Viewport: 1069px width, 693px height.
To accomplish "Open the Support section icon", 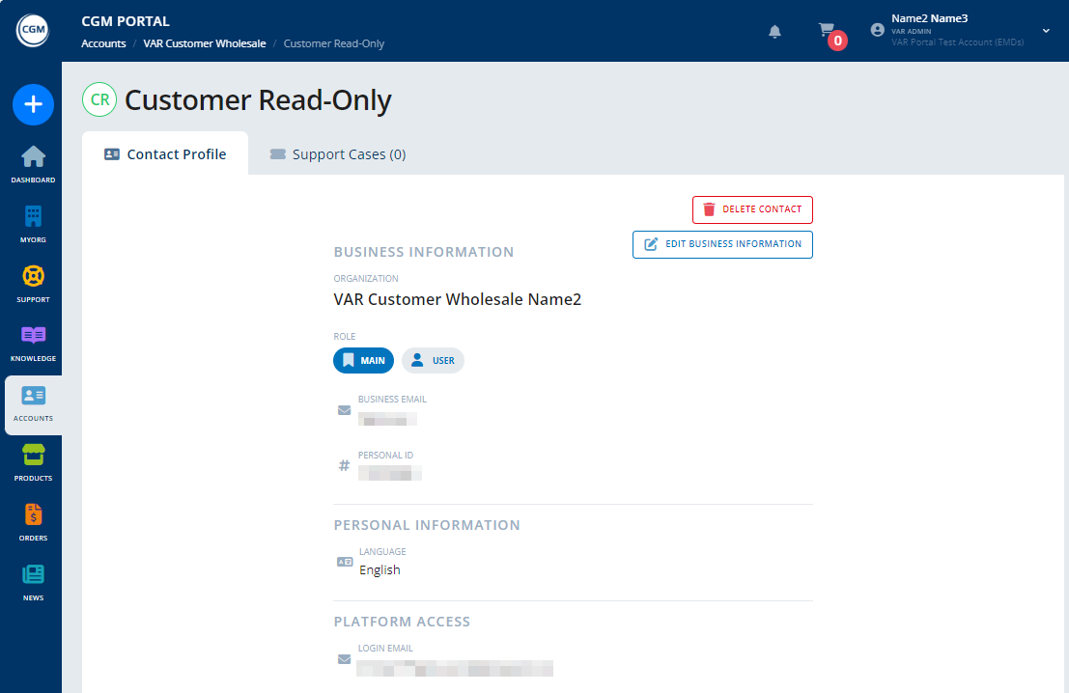I will (x=33, y=282).
